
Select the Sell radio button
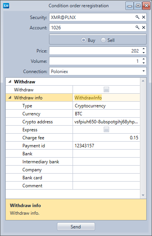coord(103,40)
